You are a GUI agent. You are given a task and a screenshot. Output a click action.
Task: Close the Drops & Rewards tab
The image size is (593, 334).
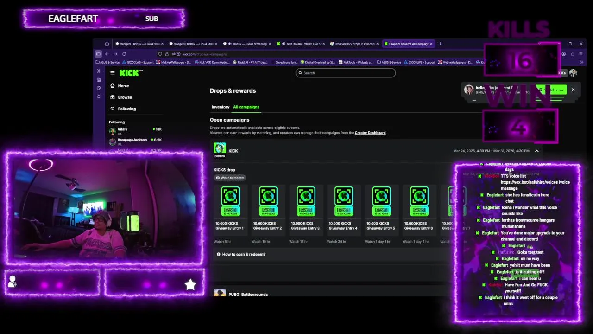pyautogui.click(x=431, y=44)
